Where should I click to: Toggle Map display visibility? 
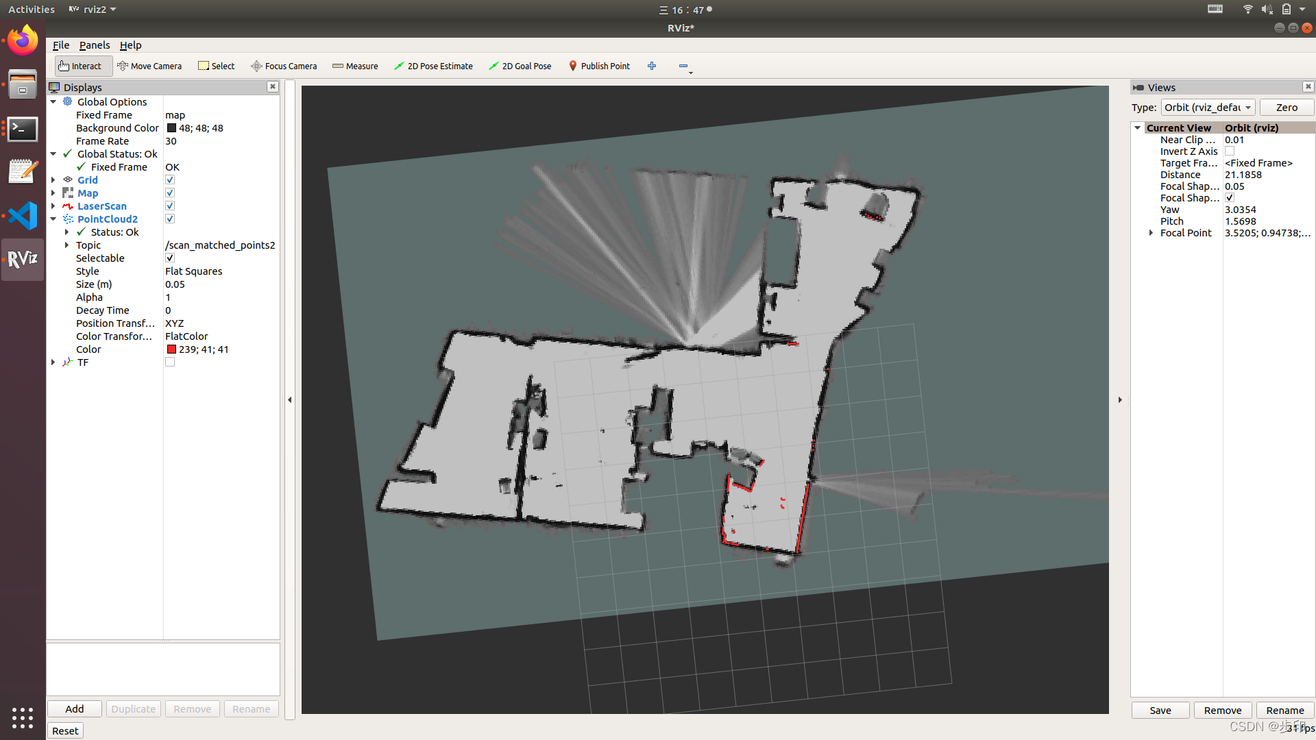coord(169,193)
